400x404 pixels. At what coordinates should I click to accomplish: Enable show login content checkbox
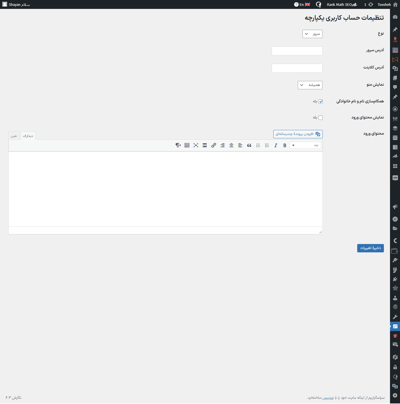[321, 118]
